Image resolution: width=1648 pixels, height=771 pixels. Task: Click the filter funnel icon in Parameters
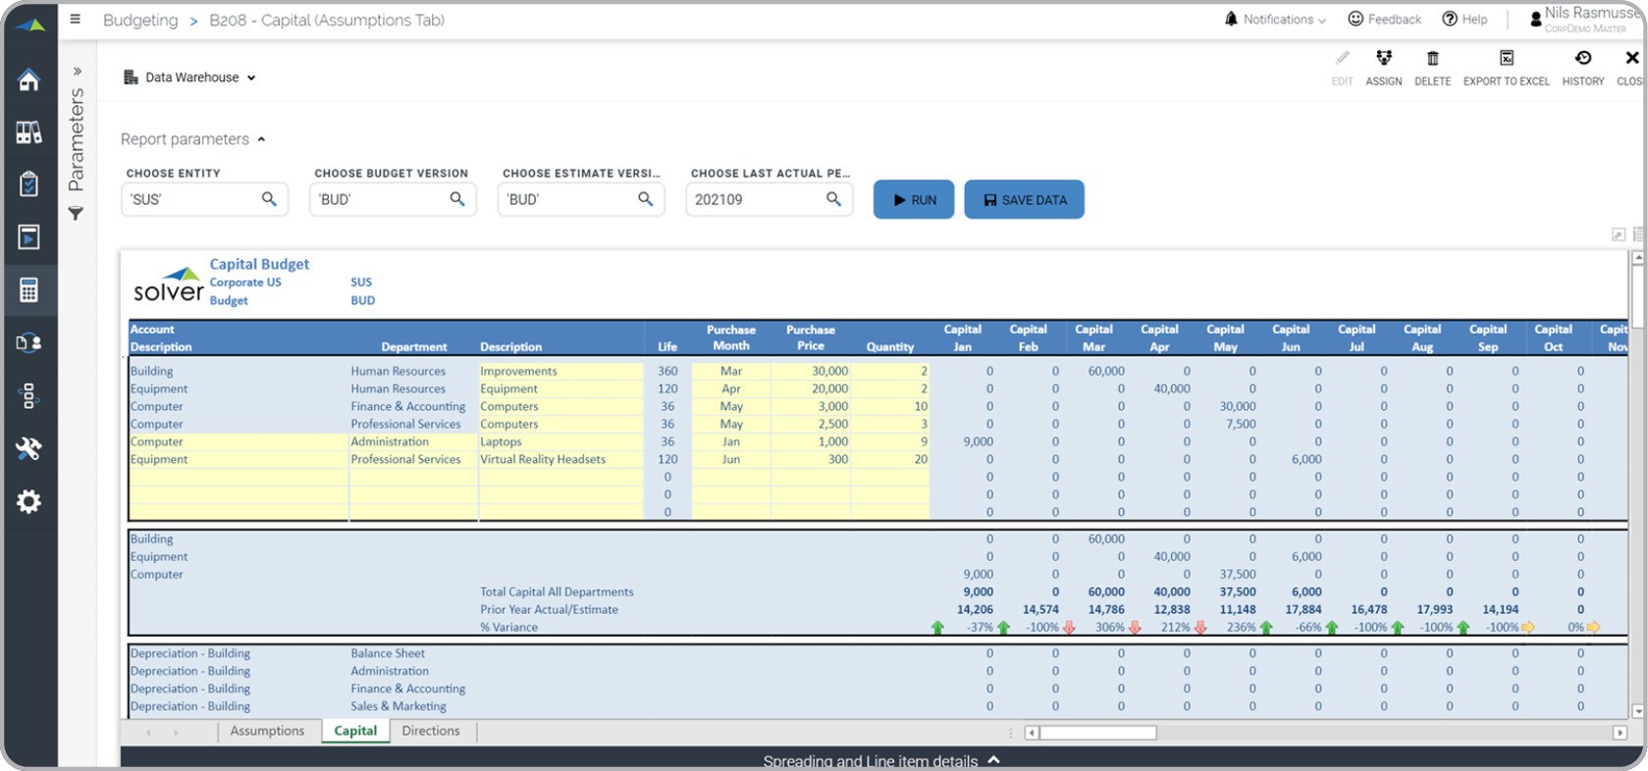tap(76, 213)
